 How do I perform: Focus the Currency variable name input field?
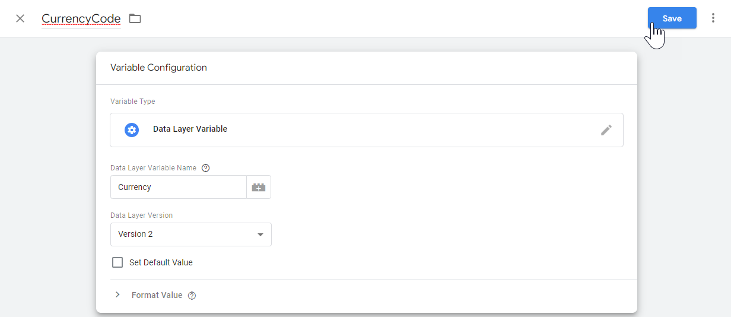[178, 187]
